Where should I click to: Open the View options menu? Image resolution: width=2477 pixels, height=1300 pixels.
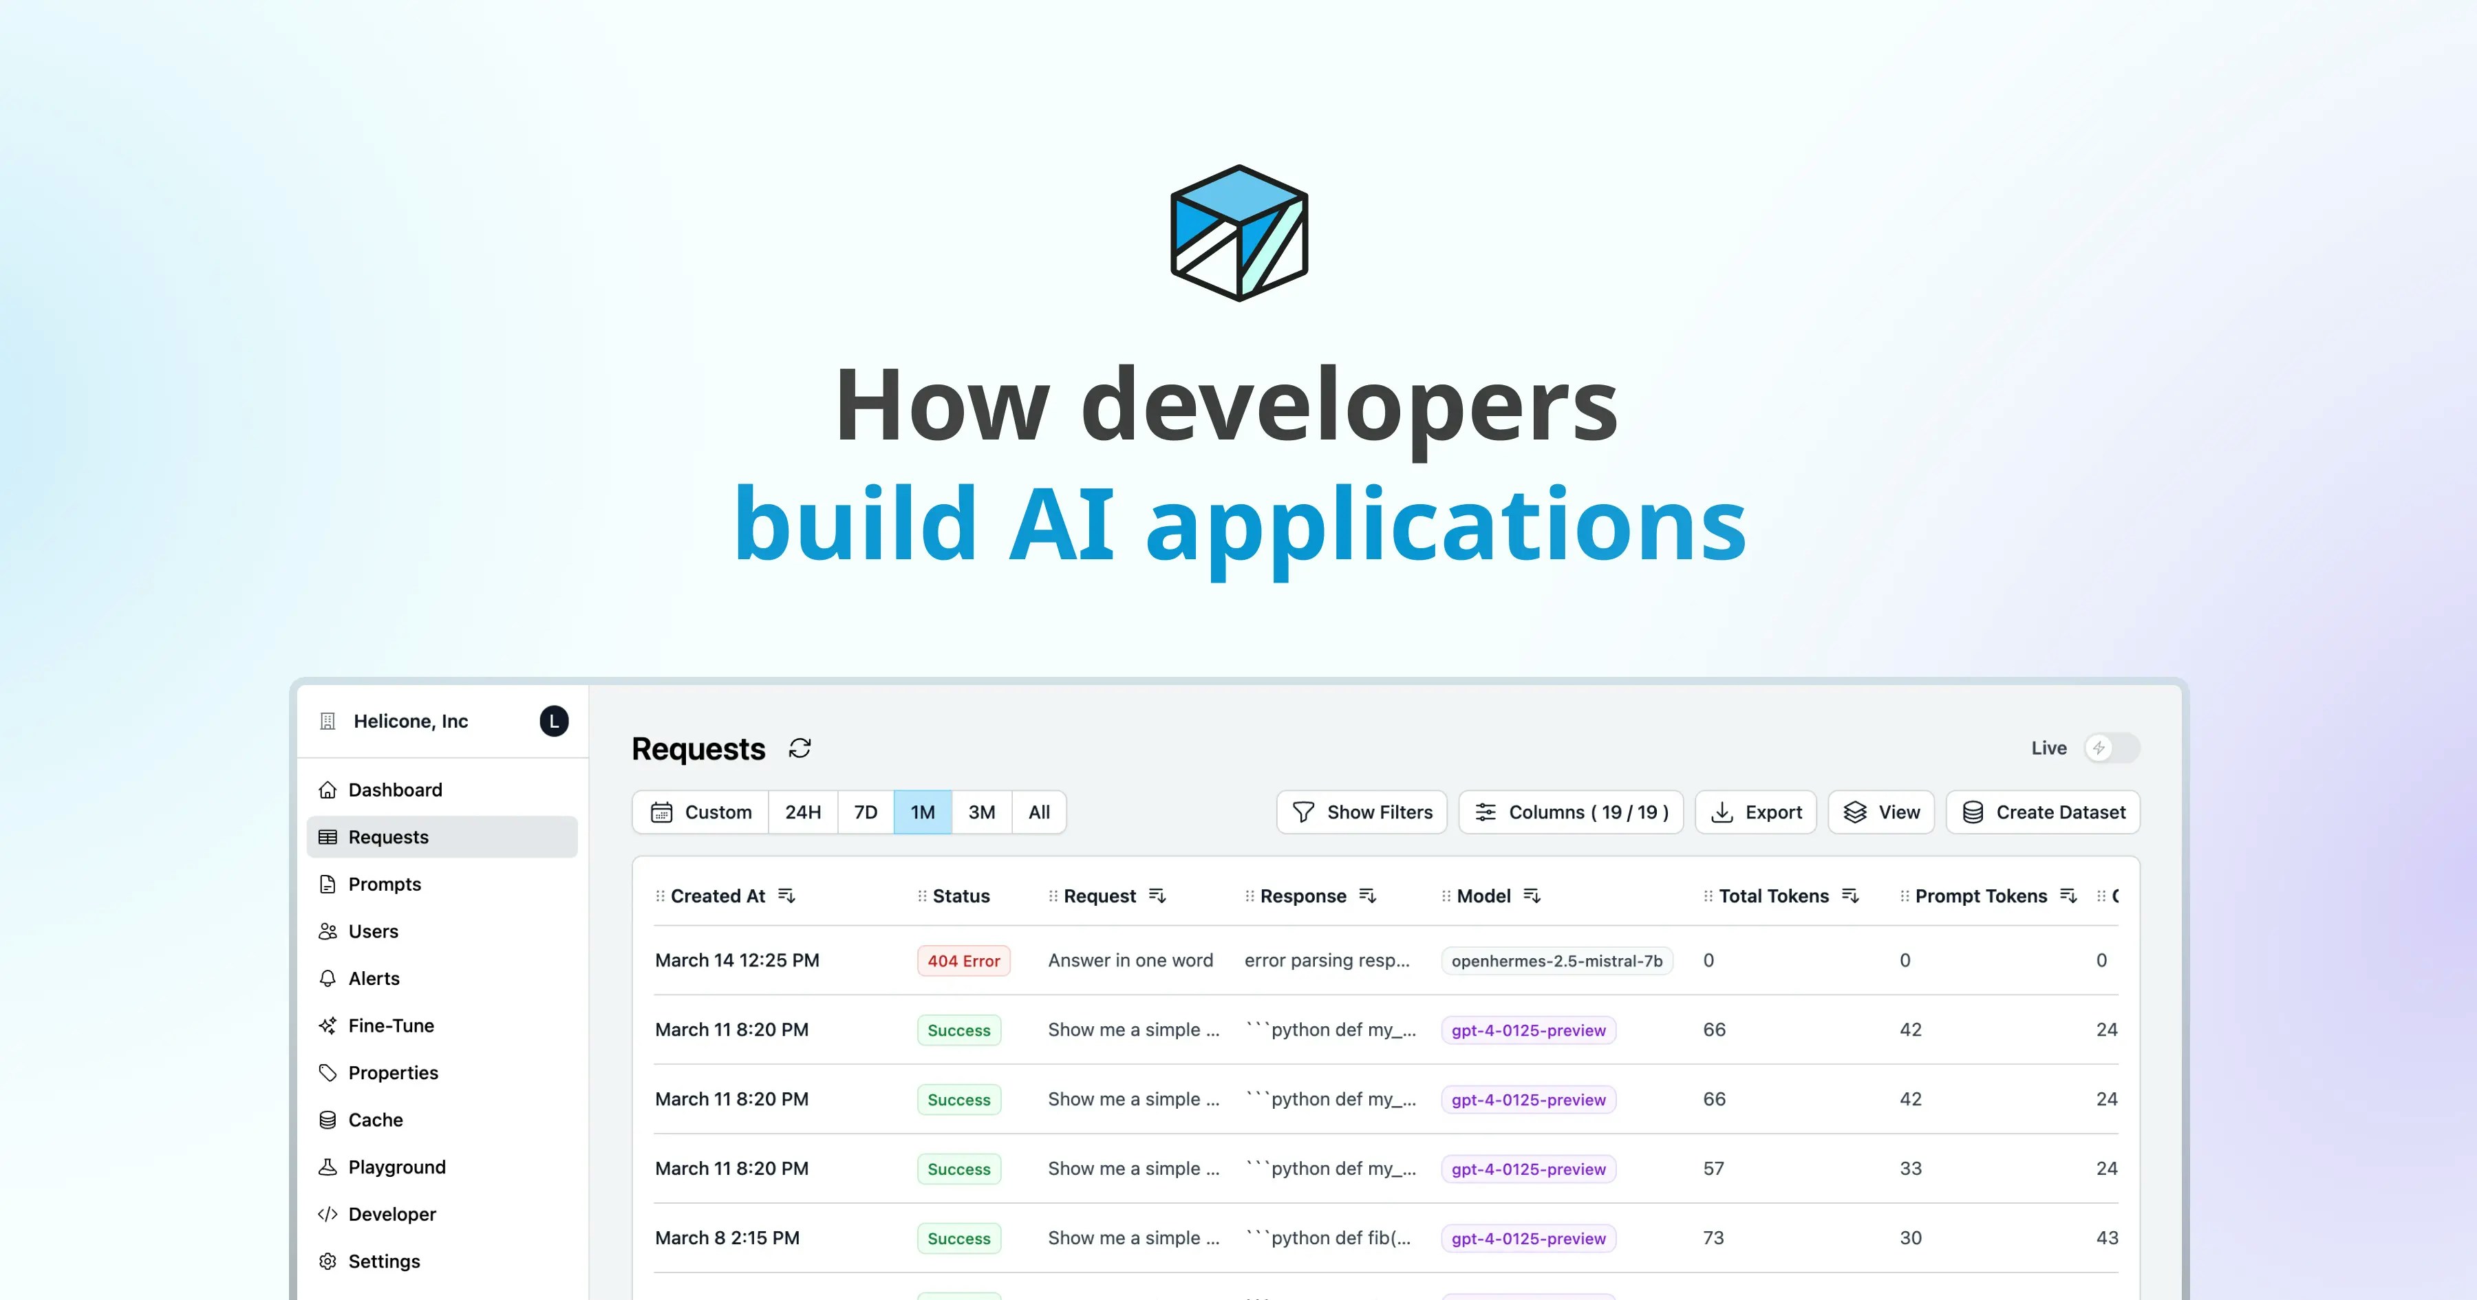click(1881, 812)
